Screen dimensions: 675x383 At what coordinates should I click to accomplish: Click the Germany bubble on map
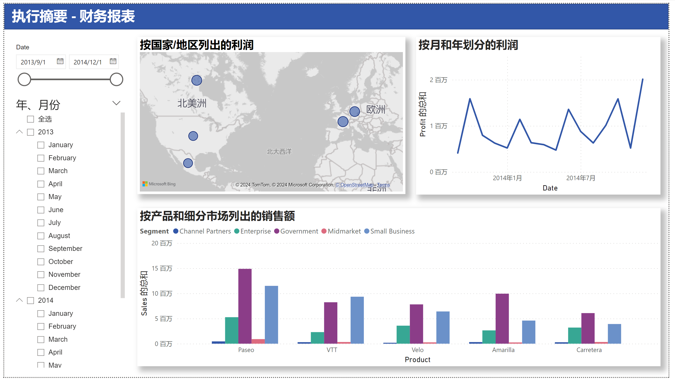355,111
